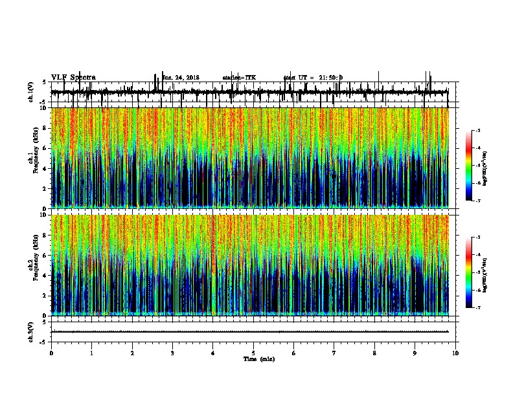The width and height of the screenshot is (513, 396).
Task: Click the time axis tick label "9"
Action: pyautogui.click(x=415, y=353)
